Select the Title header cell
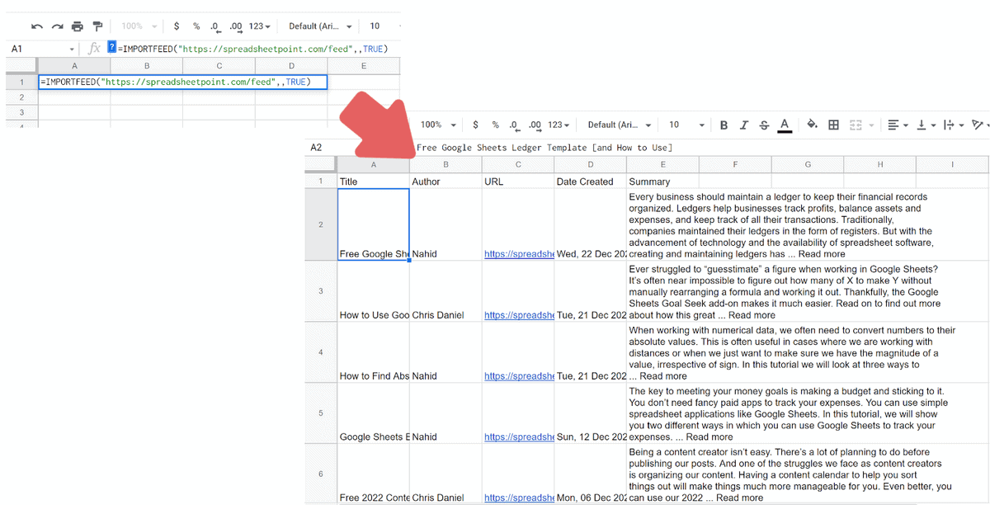The width and height of the screenshot is (990, 505). pos(374,182)
